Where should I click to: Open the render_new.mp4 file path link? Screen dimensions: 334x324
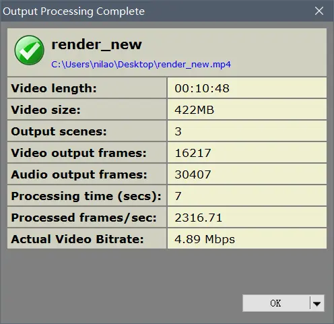tap(141, 65)
